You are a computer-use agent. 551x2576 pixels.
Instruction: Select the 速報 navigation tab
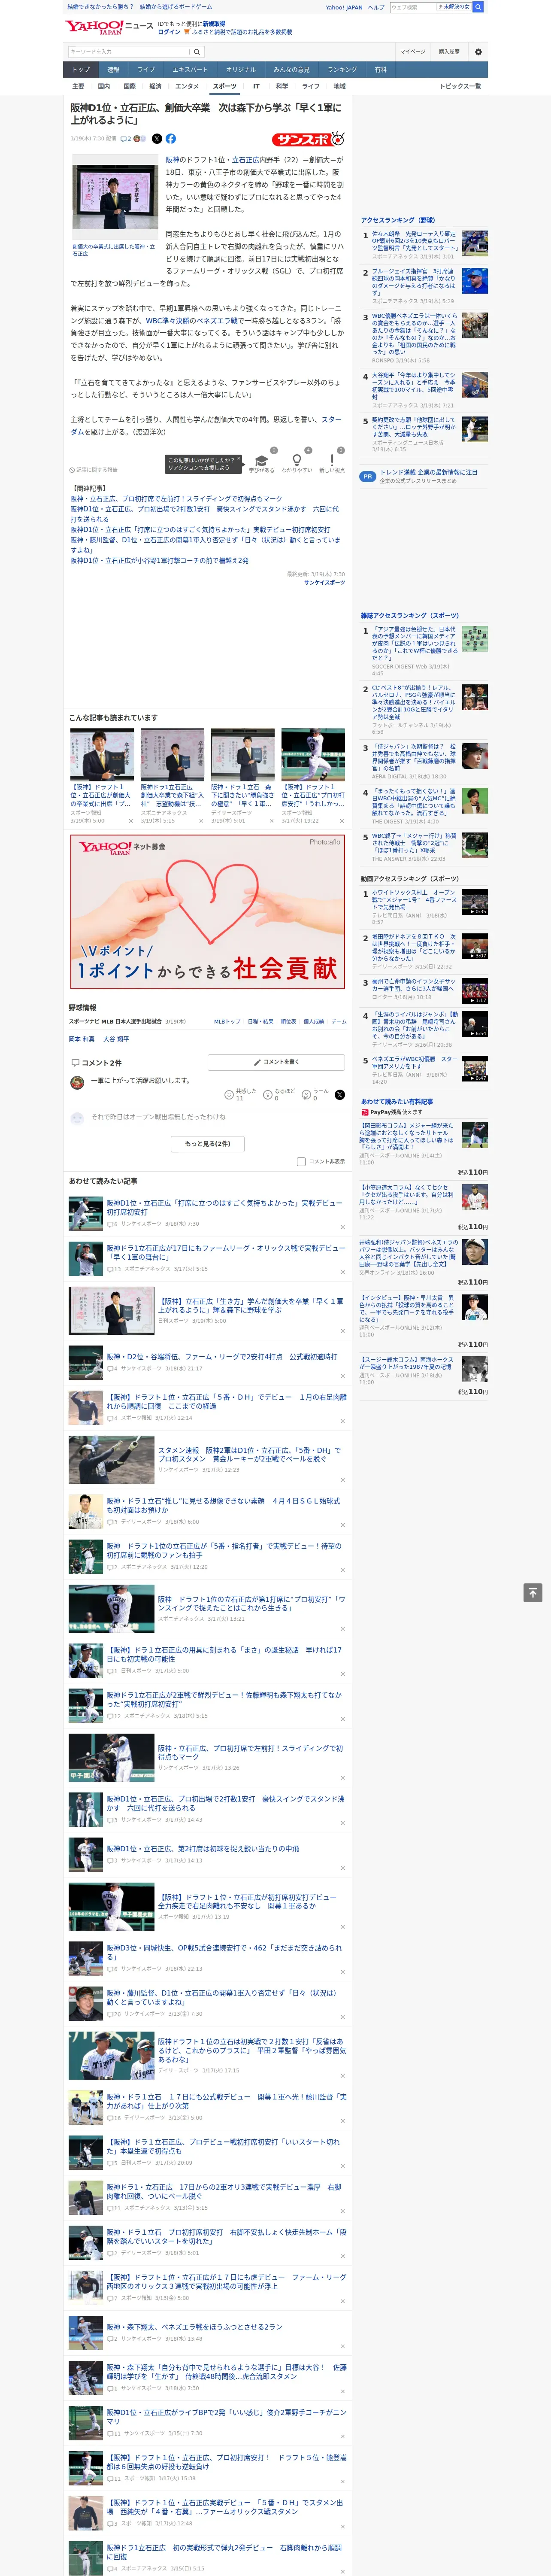click(113, 70)
